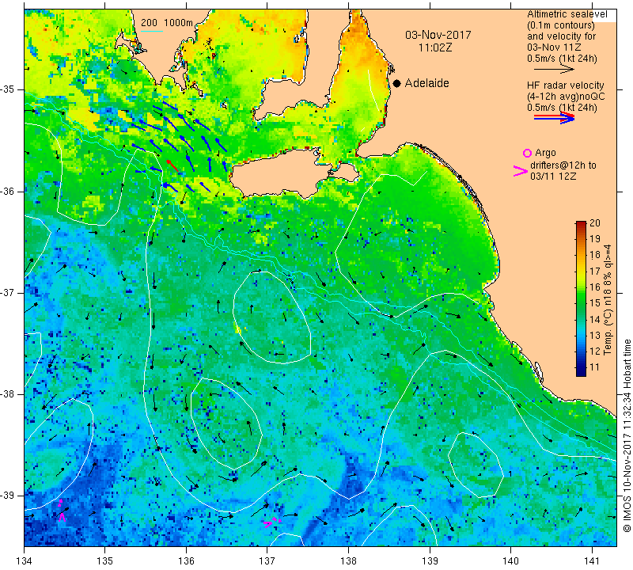Click the magenta Argo circle legend symbol
Viewport: 633px width, 570px height.
click(x=527, y=153)
